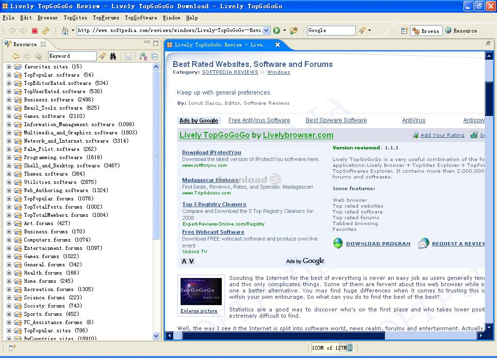This screenshot has height=358, width=497.
Task: Open the TopForums menu
Action: click(106, 18)
